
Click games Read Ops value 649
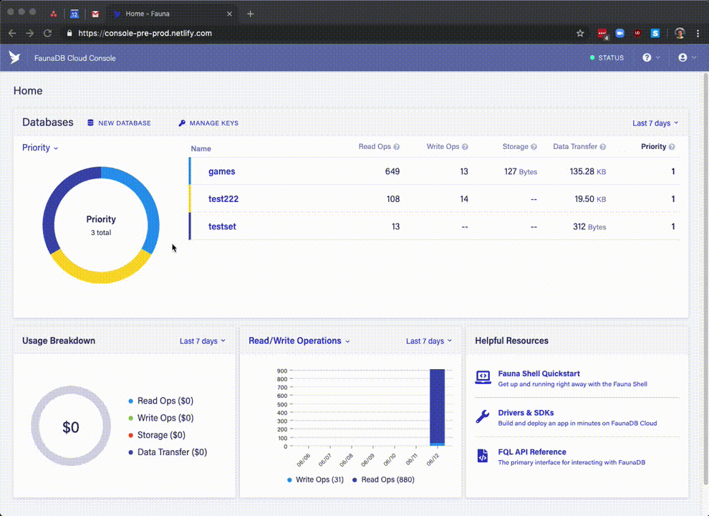click(x=392, y=171)
